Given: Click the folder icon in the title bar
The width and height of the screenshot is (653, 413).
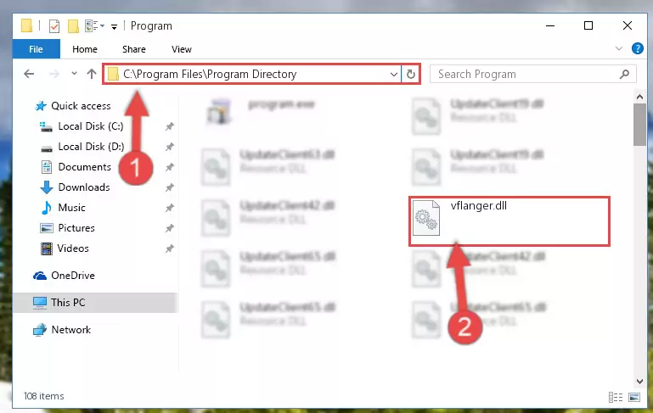Looking at the screenshot, I should click(26, 25).
